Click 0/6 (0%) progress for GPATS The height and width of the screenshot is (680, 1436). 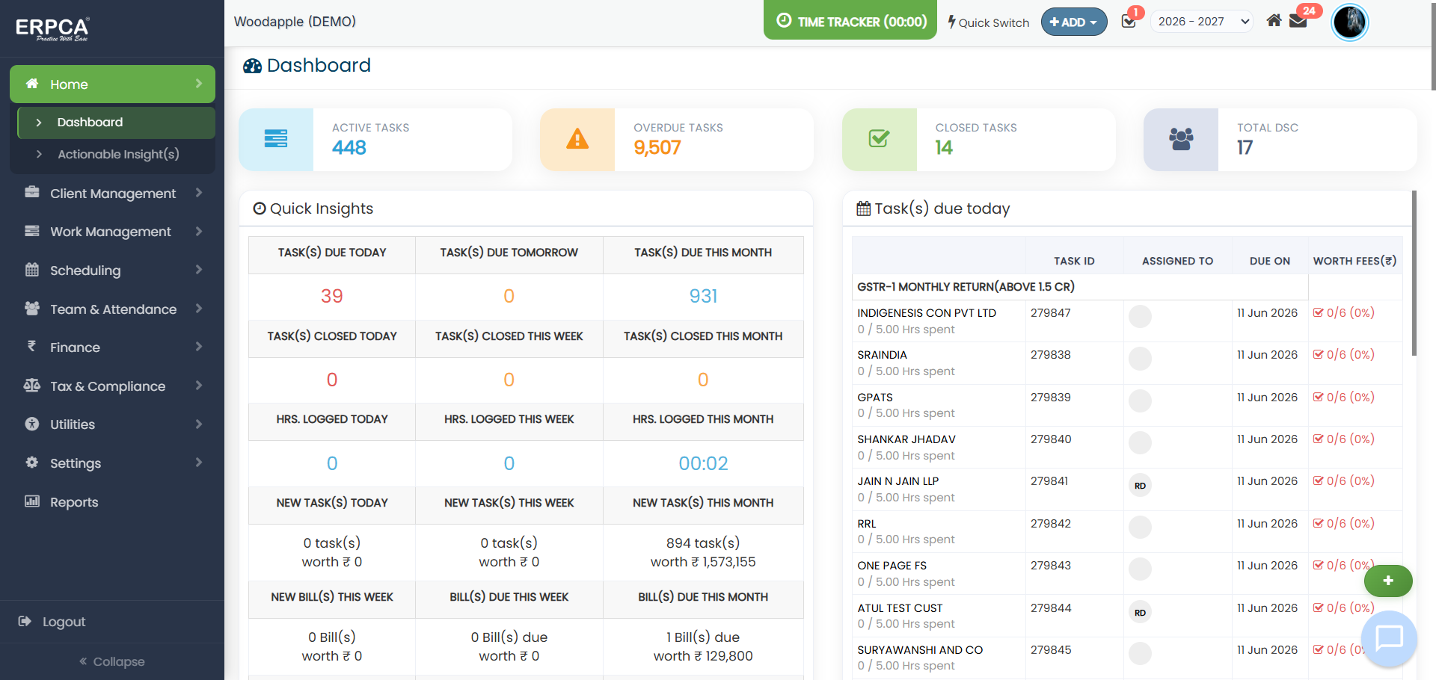1344,398
